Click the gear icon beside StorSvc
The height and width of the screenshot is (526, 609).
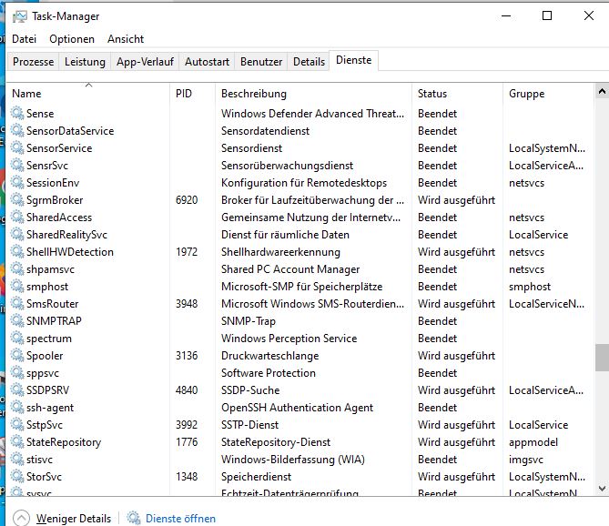point(17,476)
